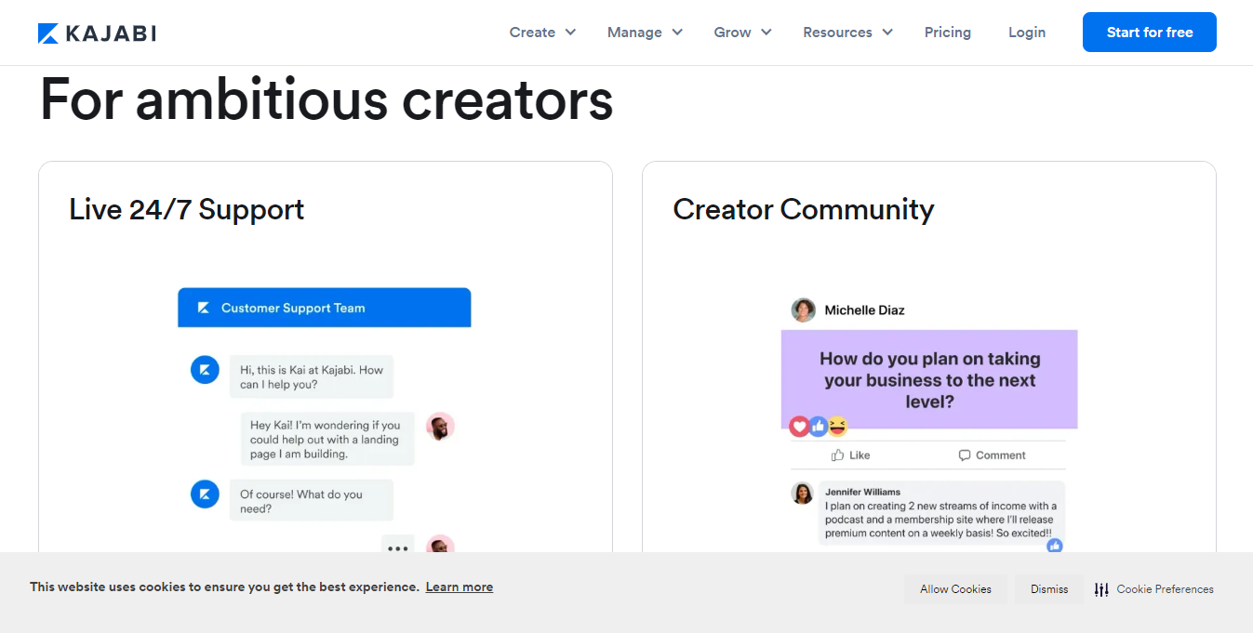This screenshot has width=1253, height=633.
Task: Dismiss the cookie banner
Action: 1049,589
